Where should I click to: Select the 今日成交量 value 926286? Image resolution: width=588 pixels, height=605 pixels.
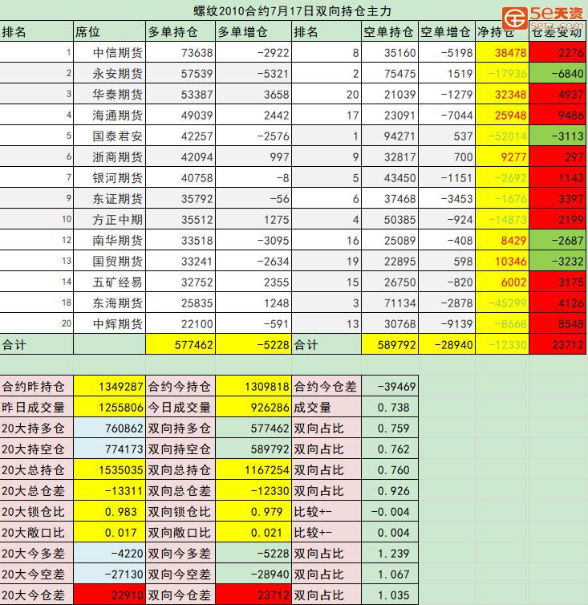(x=253, y=408)
